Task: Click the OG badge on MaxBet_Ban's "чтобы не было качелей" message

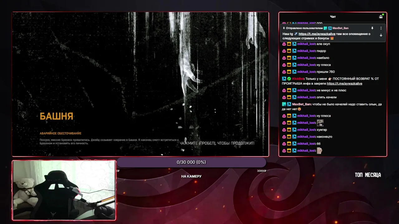Action: pyautogui.click(x=284, y=104)
